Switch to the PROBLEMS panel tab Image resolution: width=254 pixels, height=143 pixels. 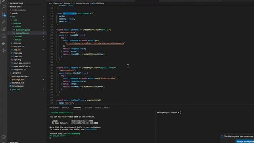click(54, 108)
